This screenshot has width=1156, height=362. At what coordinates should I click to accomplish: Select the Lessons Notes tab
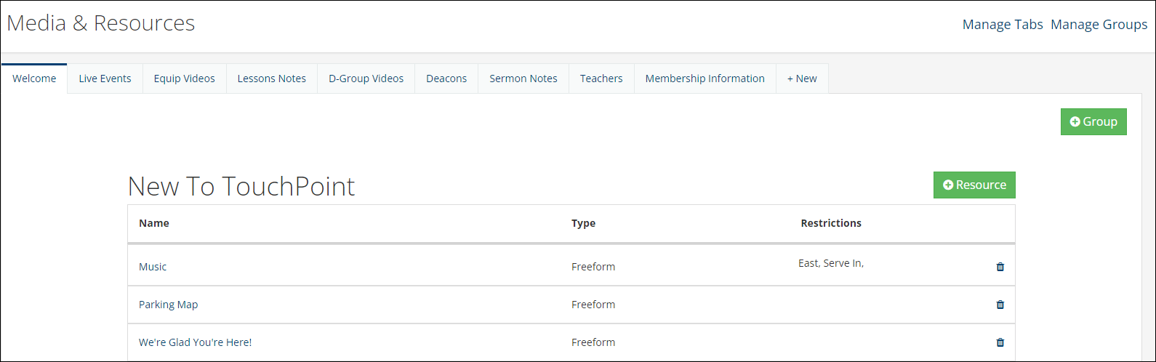click(x=272, y=79)
